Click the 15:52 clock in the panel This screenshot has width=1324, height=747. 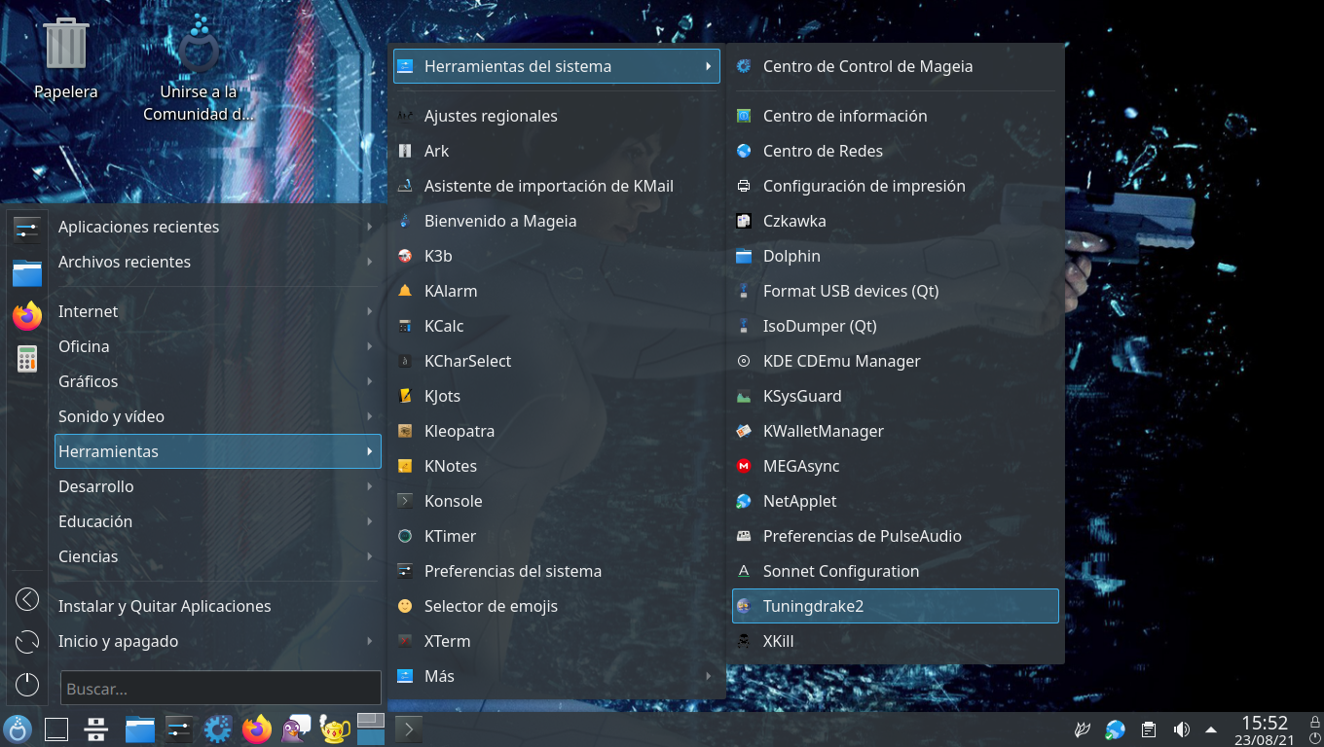(x=1264, y=723)
